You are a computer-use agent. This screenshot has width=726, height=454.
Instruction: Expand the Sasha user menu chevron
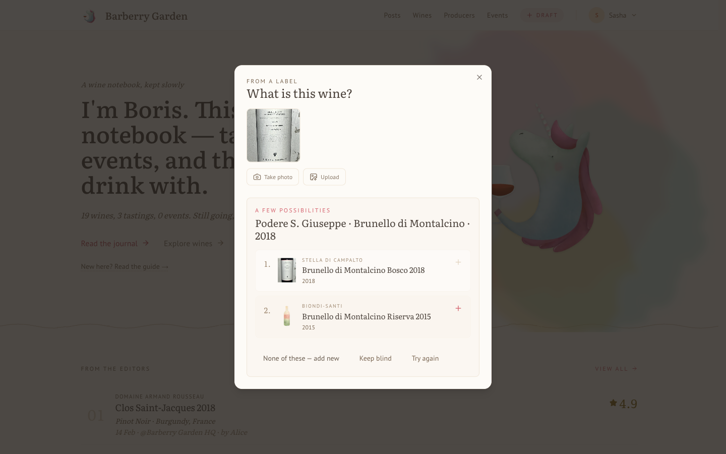coord(634,15)
